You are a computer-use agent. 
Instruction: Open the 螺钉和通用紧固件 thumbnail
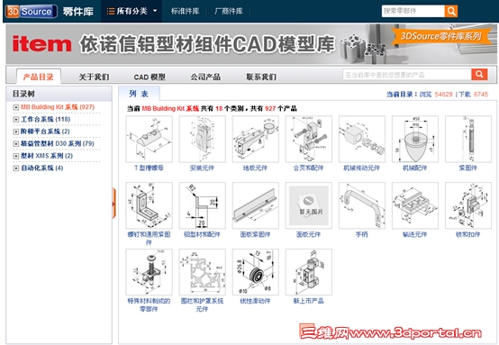(x=150, y=205)
